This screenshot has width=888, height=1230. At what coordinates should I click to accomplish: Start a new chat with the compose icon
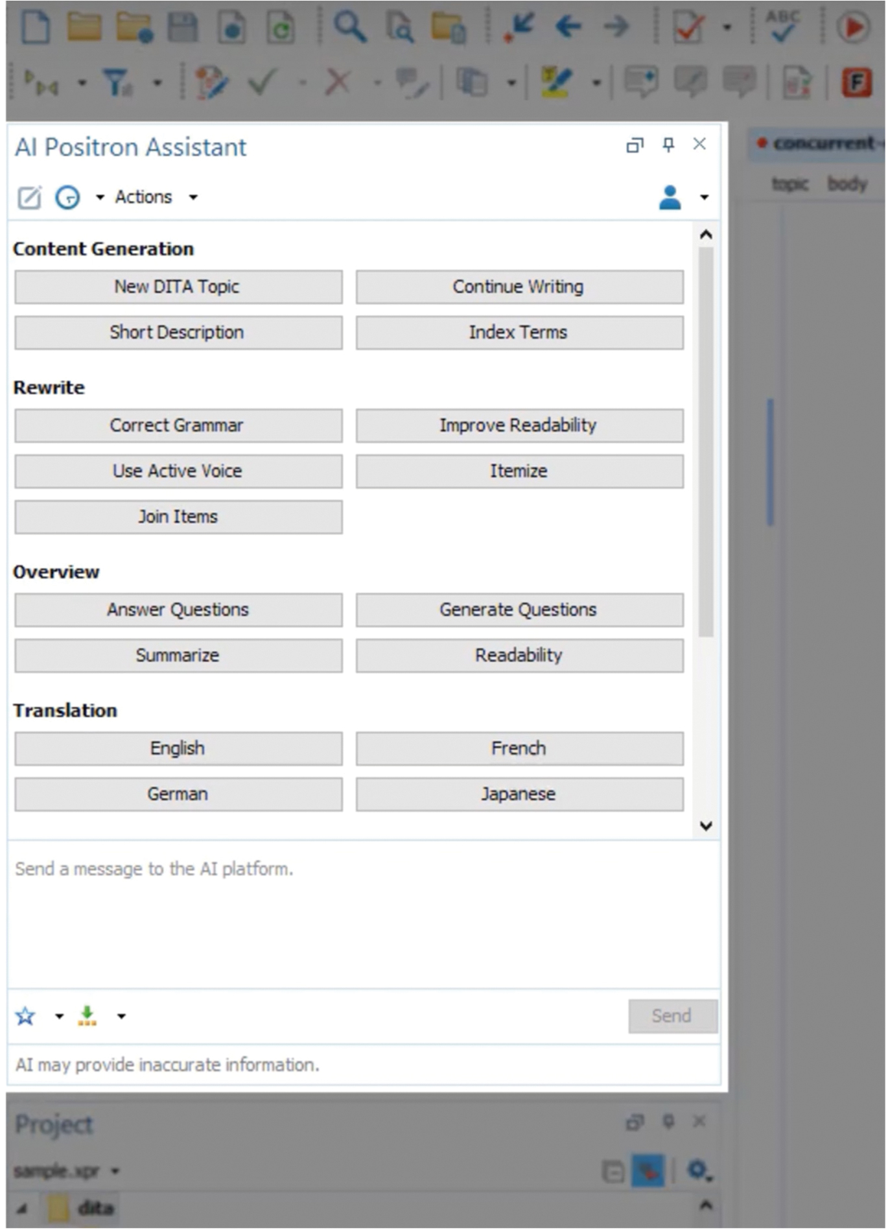pyautogui.click(x=29, y=197)
